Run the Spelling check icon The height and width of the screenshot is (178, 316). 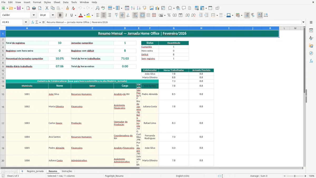[103, 8]
